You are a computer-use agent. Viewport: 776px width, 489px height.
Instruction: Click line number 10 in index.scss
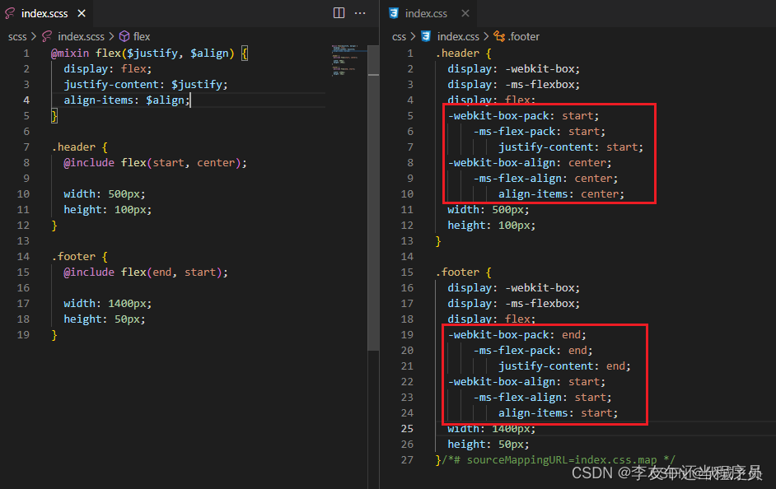coord(26,193)
